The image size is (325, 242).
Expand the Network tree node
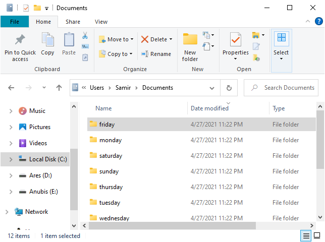(x=7, y=212)
